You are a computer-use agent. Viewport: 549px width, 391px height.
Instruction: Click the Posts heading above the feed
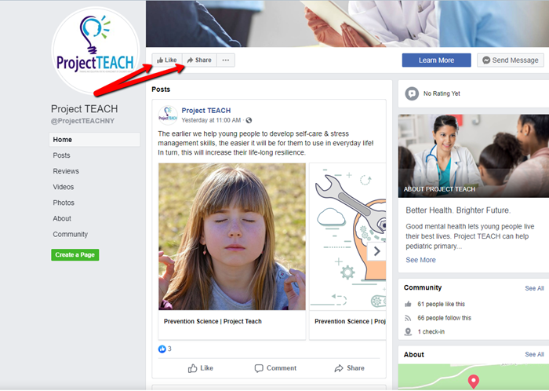coord(161,90)
